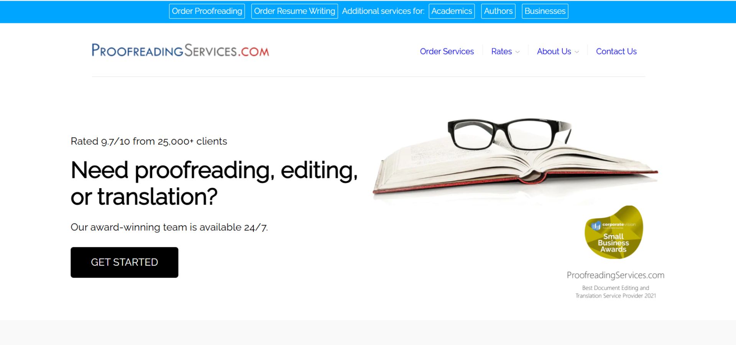
Task: Open Order Services in the navigation
Action: [447, 51]
